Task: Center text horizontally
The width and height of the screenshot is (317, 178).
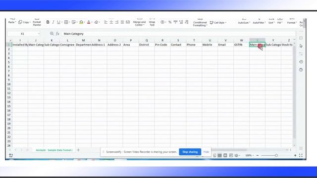Action: click(111, 22)
